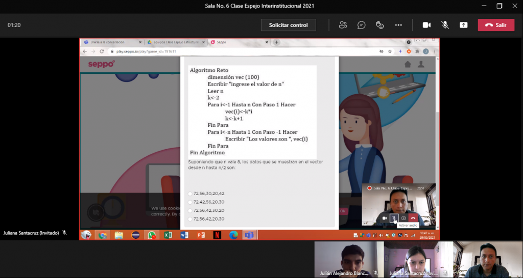Open File Explorer from the taskbar
523x278 pixels.
[x=119, y=235]
